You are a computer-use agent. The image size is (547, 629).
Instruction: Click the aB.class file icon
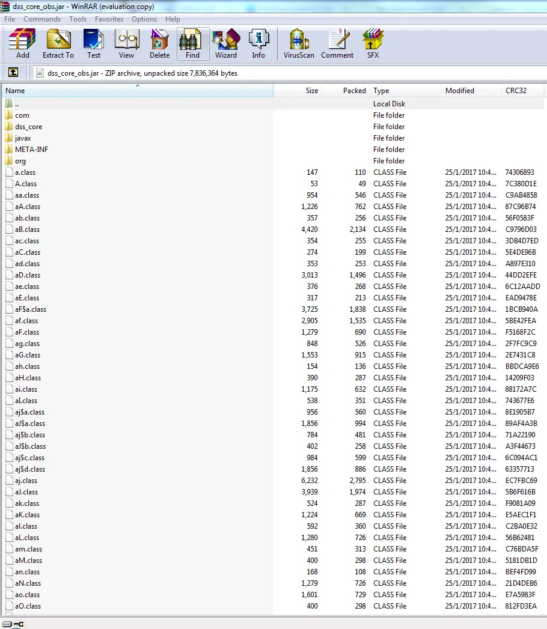[9, 229]
